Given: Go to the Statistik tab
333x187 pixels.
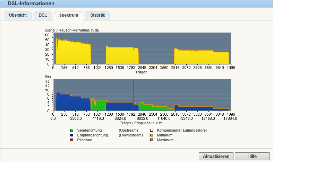Looking at the screenshot, I should click(x=97, y=16).
